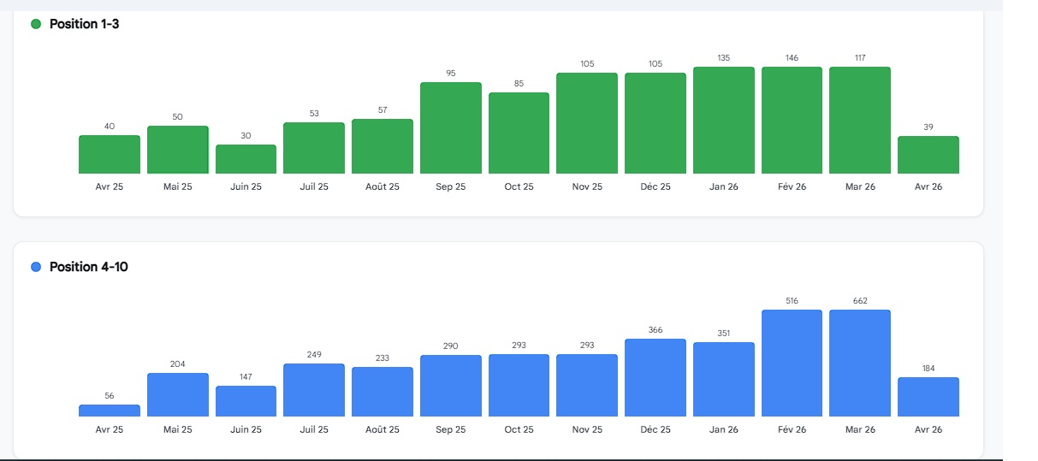Image resolution: width=1038 pixels, height=461 pixels.
Task: Select the blue Déc 25 bar showing 366
Action: (655, 378)
